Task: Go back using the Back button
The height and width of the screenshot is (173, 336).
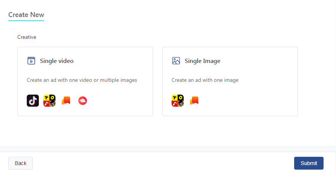Action: 21,163
